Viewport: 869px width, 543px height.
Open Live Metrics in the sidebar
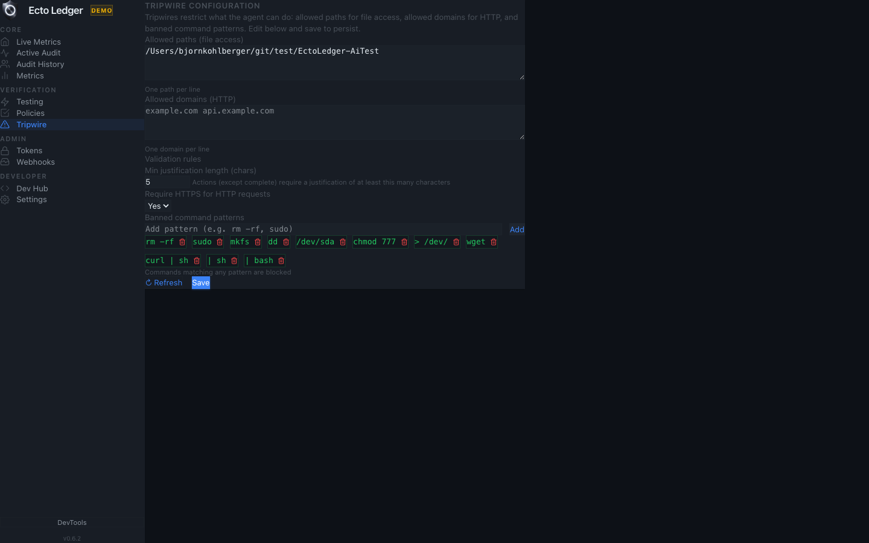[x=39, y=42]
